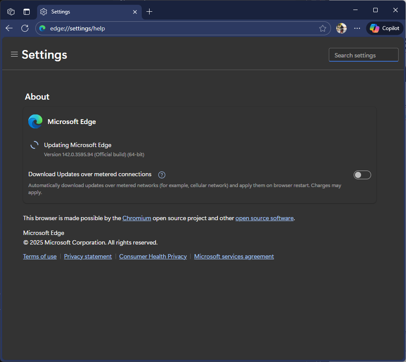Open the open source software link
406x362 pixels.
point(264,218)
